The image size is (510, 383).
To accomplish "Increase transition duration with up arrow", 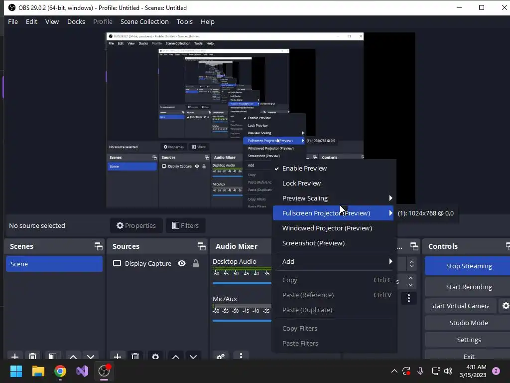I will [x=410, y=278].
